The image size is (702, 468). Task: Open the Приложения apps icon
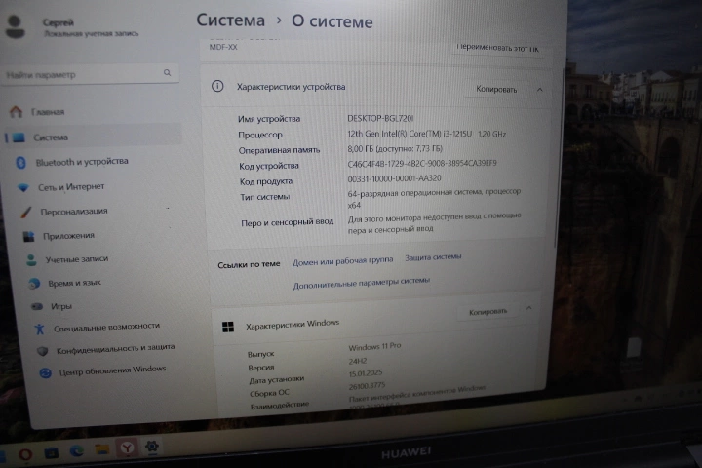coord(28,236)
